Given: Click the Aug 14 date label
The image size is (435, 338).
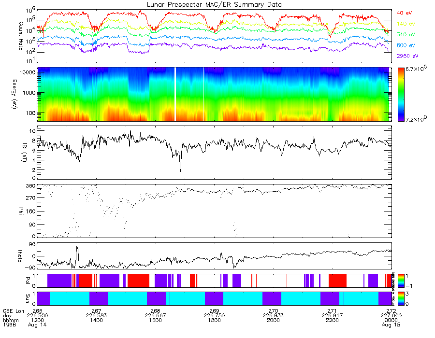Looking at the screenshot, I should (x=37, y=324).
